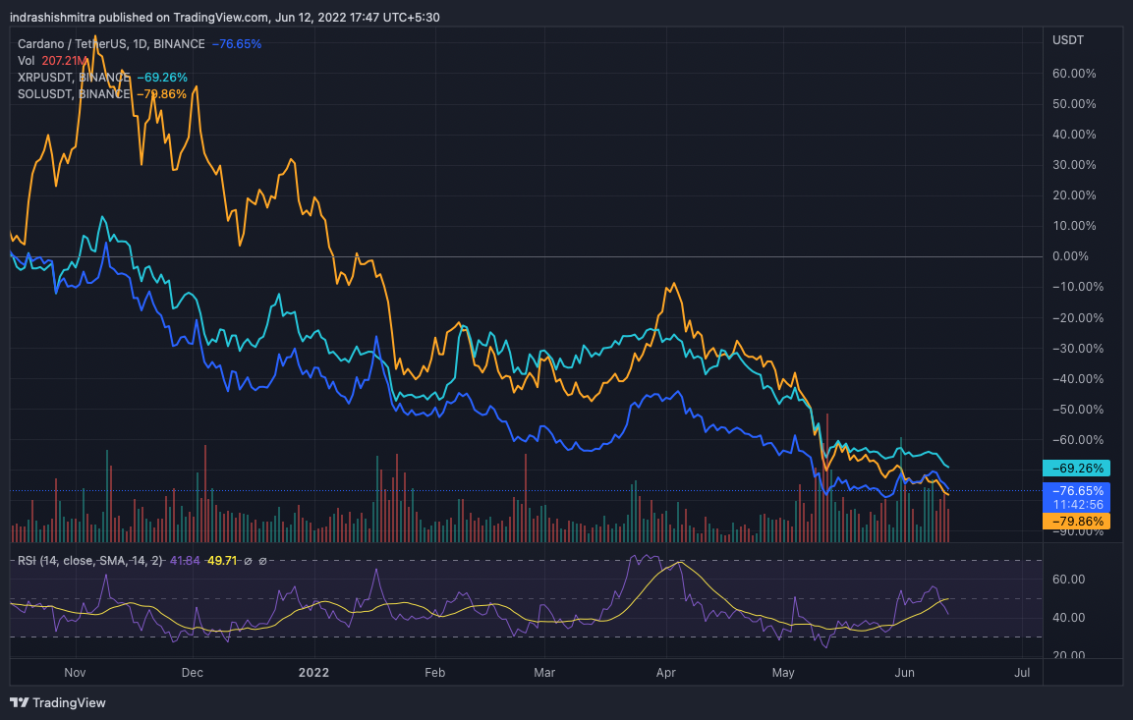Click the 20.00 RSI axis label
The width and height of the screenshot is (1133, 720).
point(1069,655)
